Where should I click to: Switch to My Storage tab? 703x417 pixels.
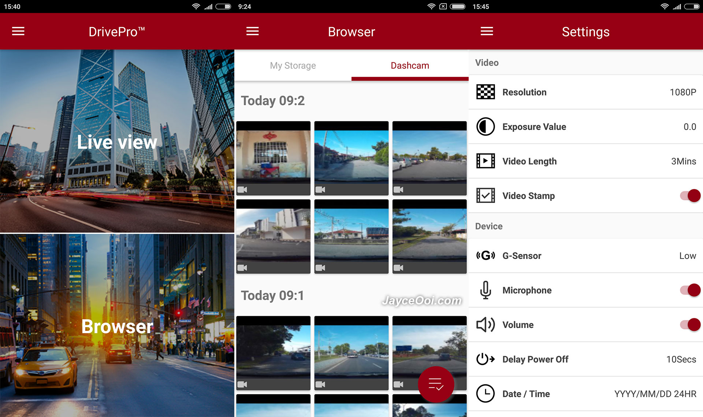(293, 65)
